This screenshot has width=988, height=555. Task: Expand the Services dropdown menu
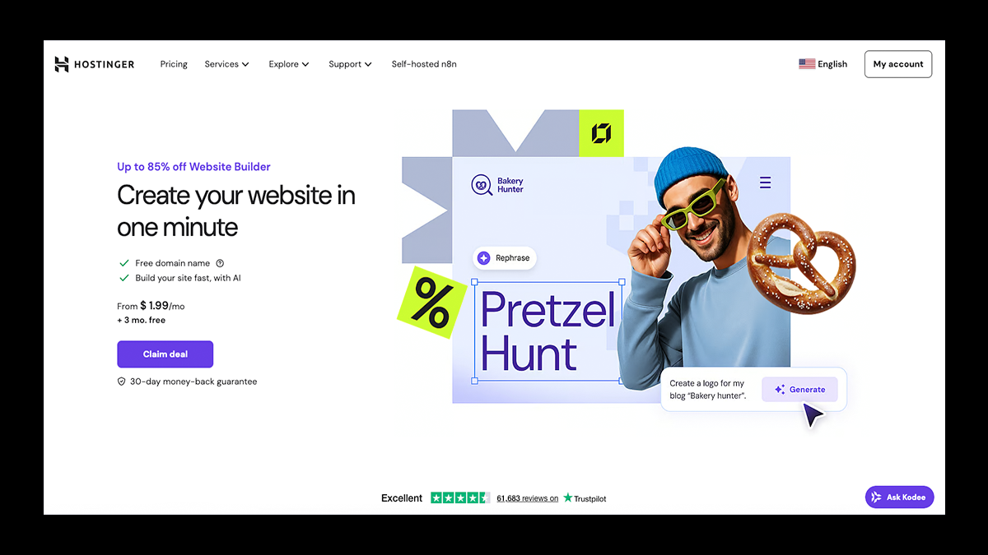pyautogui.click(x=227, y=64)
